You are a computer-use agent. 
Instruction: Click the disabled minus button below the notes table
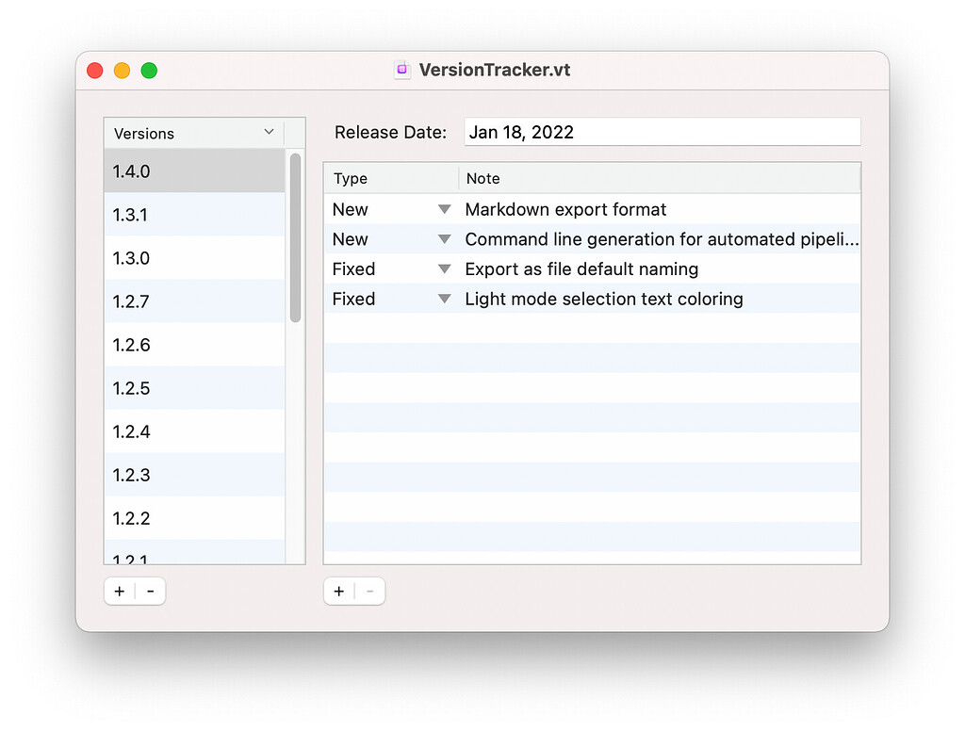[x=369, y=591]
